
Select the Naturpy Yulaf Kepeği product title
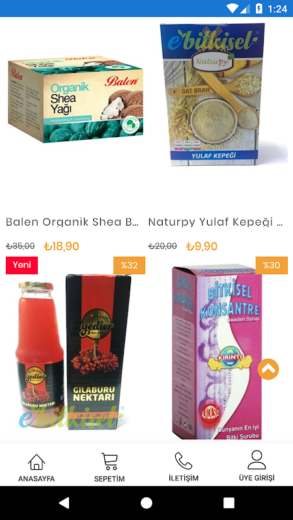(216, 222)
